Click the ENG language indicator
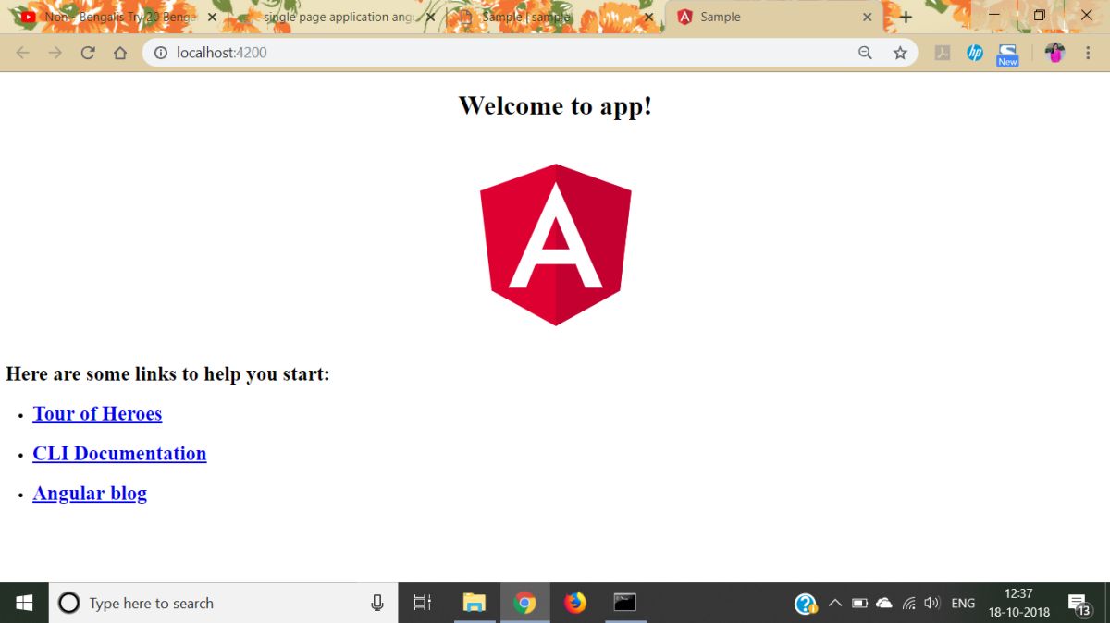 coord(963,603)
